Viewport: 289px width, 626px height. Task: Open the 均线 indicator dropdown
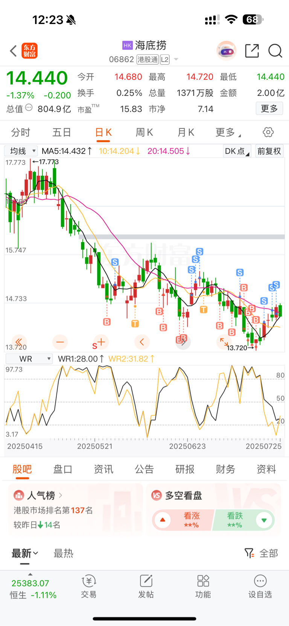(x=21, y=151)
